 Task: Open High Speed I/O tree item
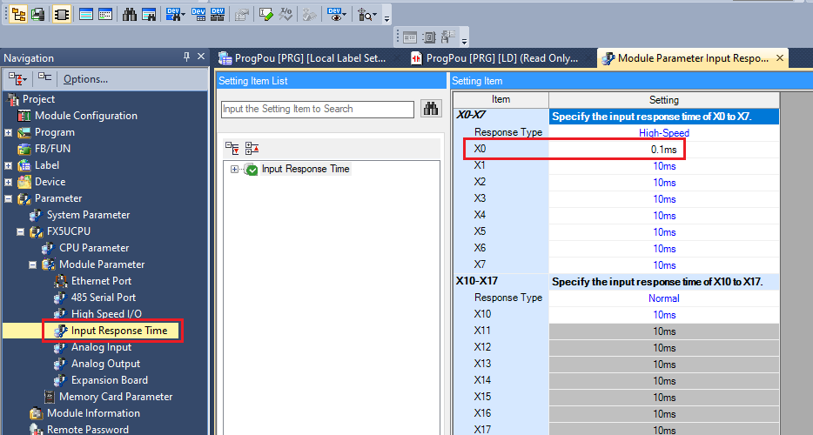click(x=106, y=314)
